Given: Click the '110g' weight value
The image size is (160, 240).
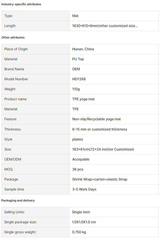Looking at the screenshot, I should (76, 89).
